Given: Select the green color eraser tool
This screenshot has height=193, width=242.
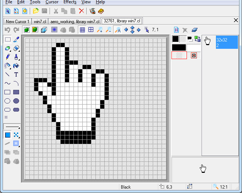Looking at the screenshot, I should [8, 48].
